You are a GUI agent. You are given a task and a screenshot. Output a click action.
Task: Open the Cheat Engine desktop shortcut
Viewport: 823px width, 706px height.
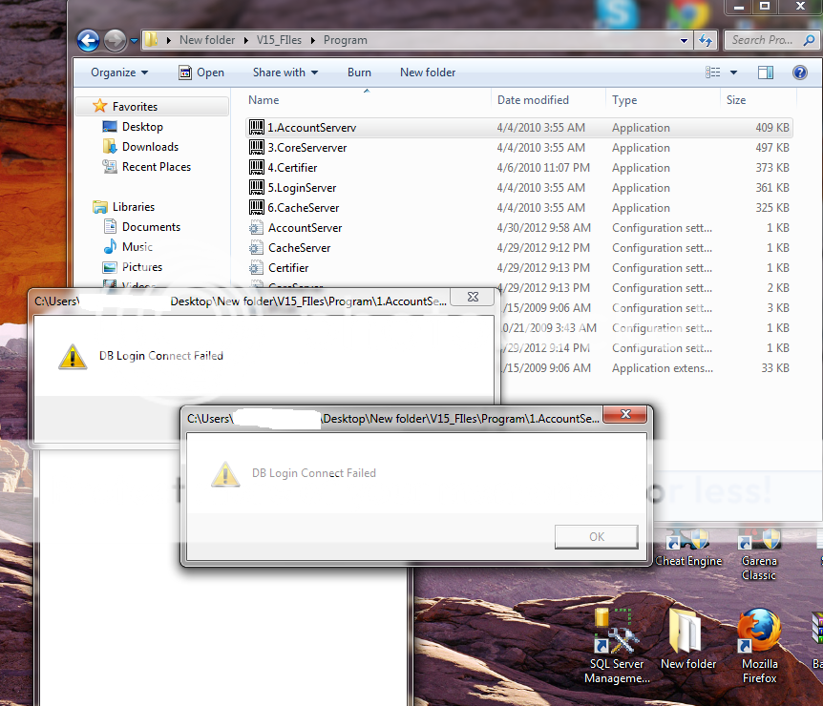coord(687,549)
